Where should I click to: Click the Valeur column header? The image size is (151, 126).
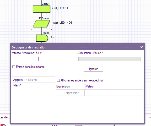(x=114, y=86)
